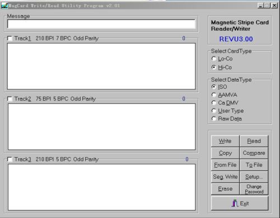
Task: Click the Write button
Action: click(225, 141)
